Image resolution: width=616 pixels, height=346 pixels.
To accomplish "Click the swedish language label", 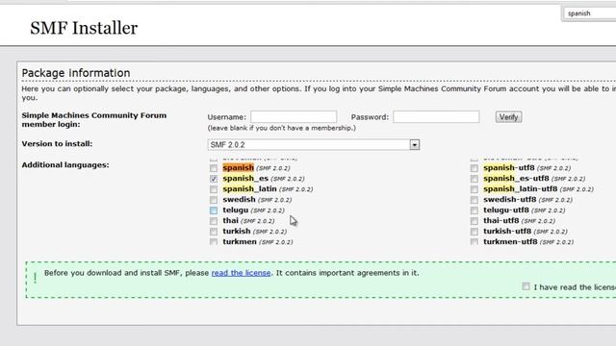I will [x=240, y=200].
